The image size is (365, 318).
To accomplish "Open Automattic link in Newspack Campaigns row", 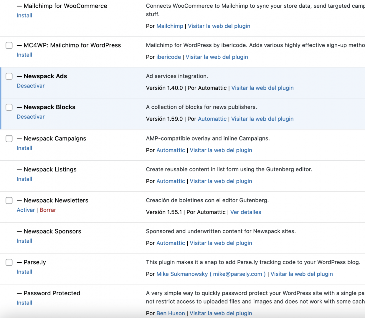I will point(171,150).
